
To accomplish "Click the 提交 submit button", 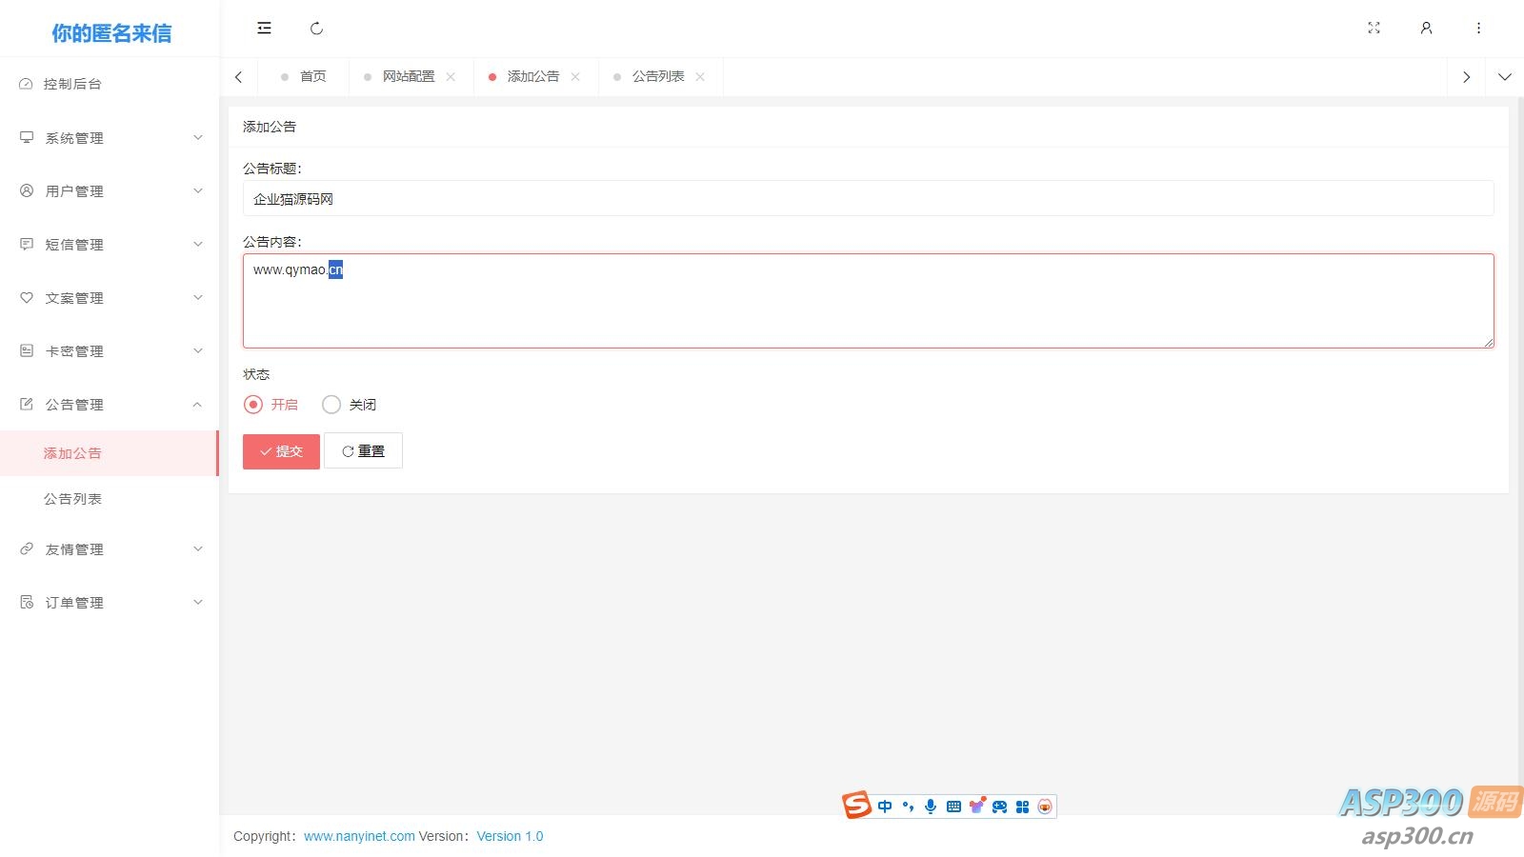I will click(281, 451).
